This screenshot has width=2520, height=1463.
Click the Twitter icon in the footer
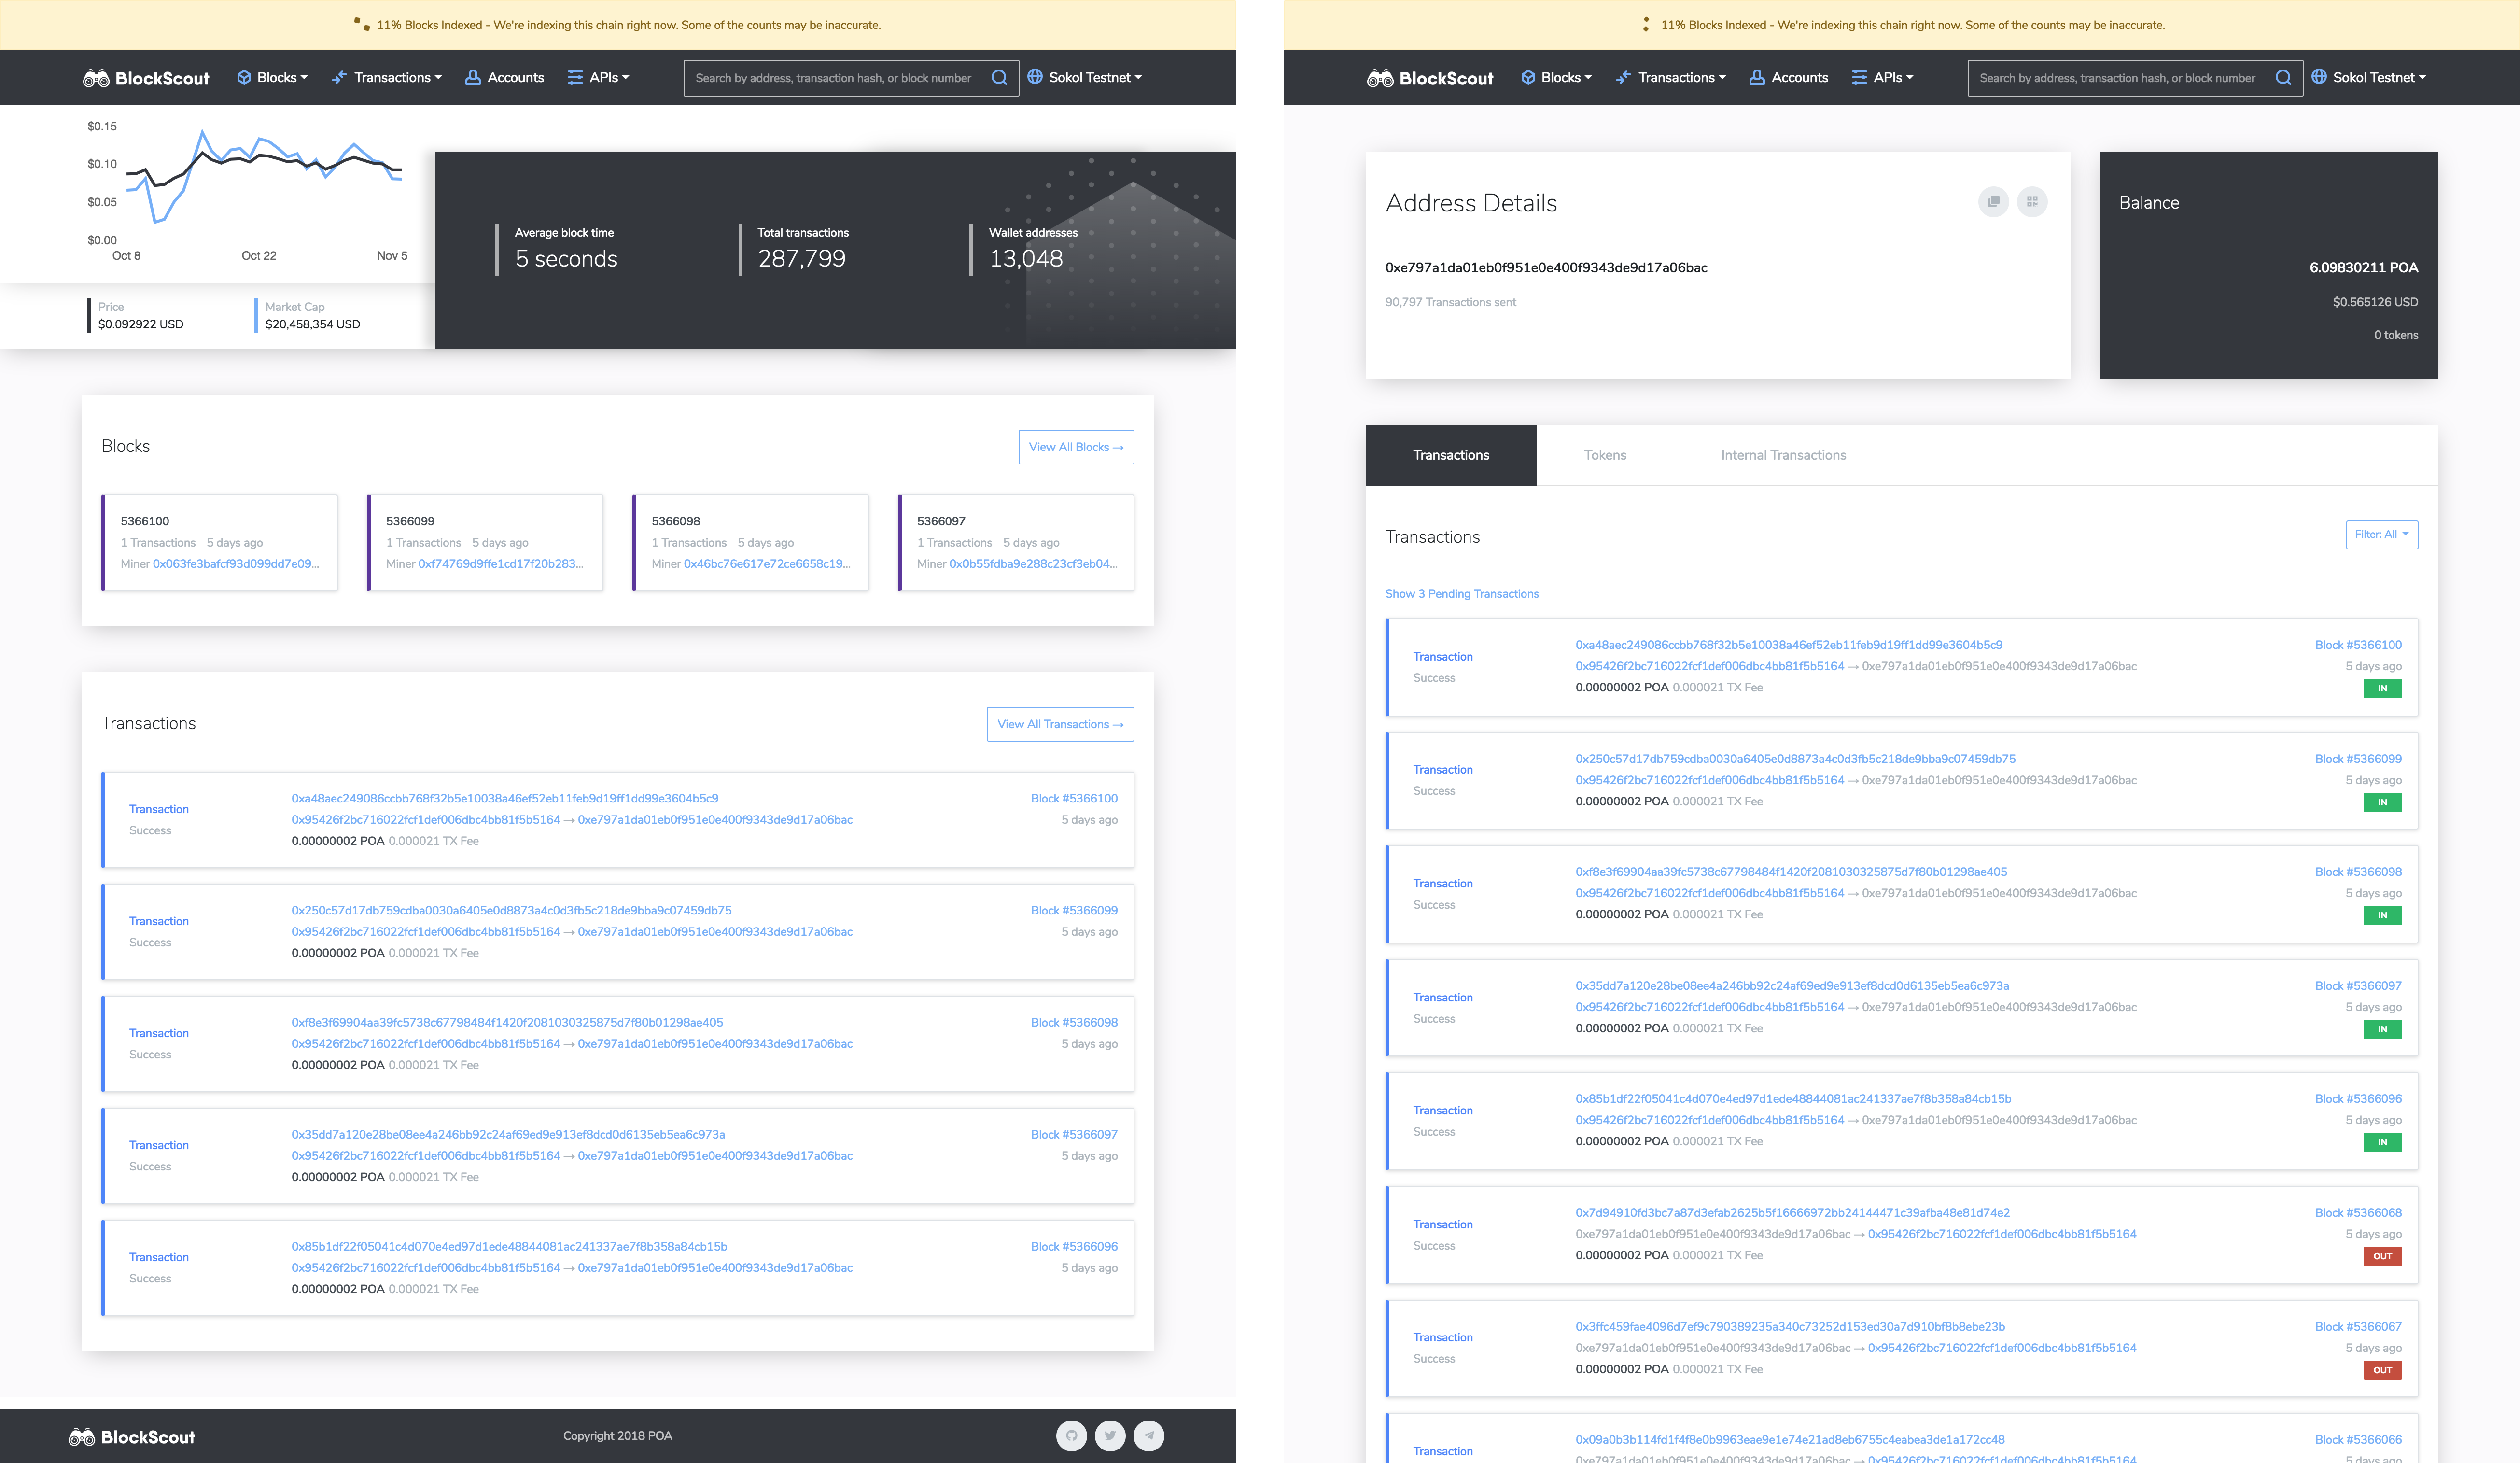1110,1435
